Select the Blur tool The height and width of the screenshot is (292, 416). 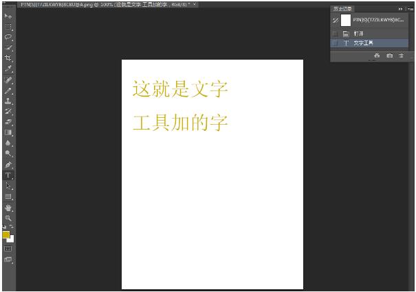pos(8,143)
